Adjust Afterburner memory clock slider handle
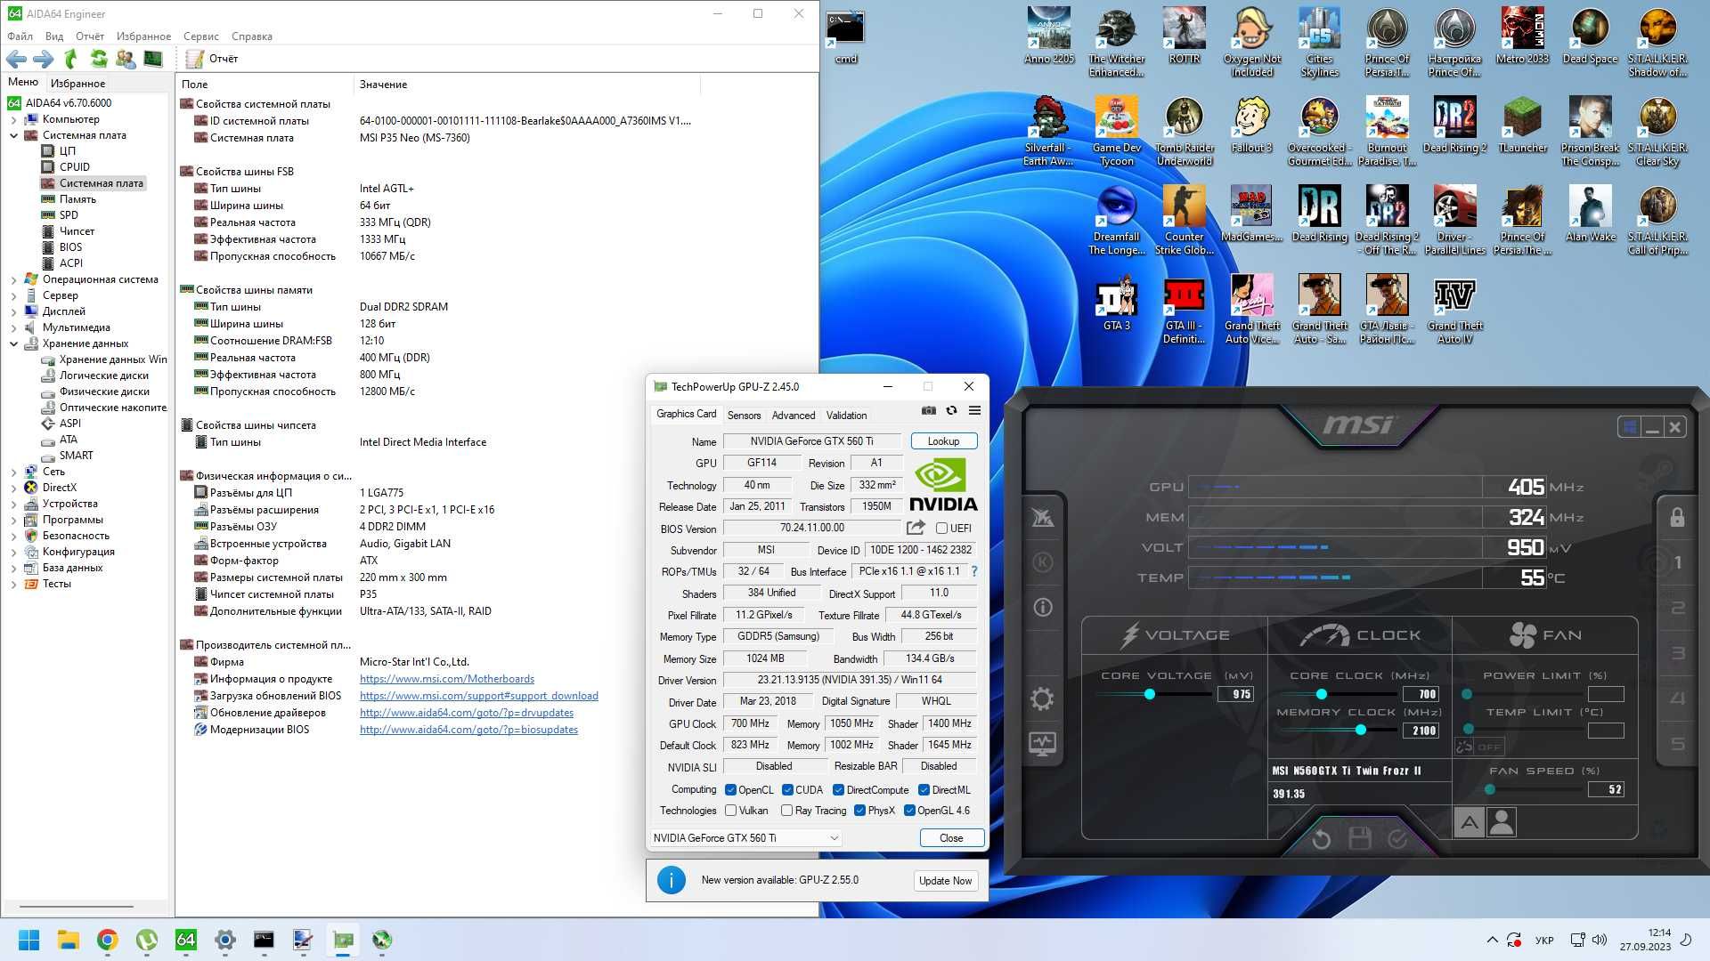Image resolution: width=1710 pixels, height=961 pixels. pos(1361,730)
